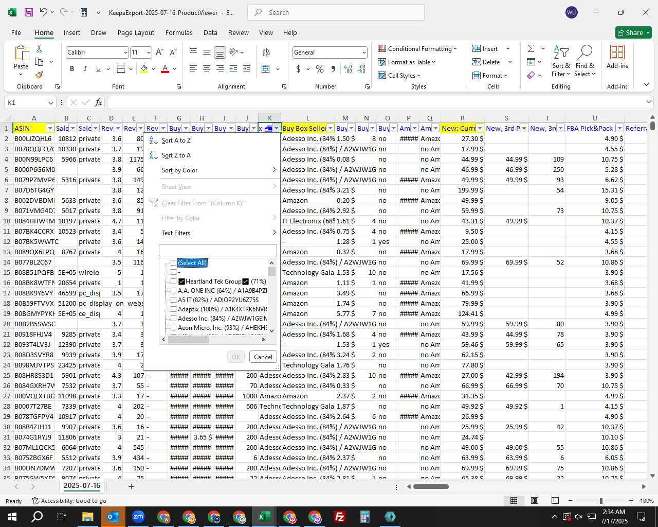The height and width of the screenshot is (527, 658).
Task: Apply the red font color swatch
Action: [x=165, y=69]
